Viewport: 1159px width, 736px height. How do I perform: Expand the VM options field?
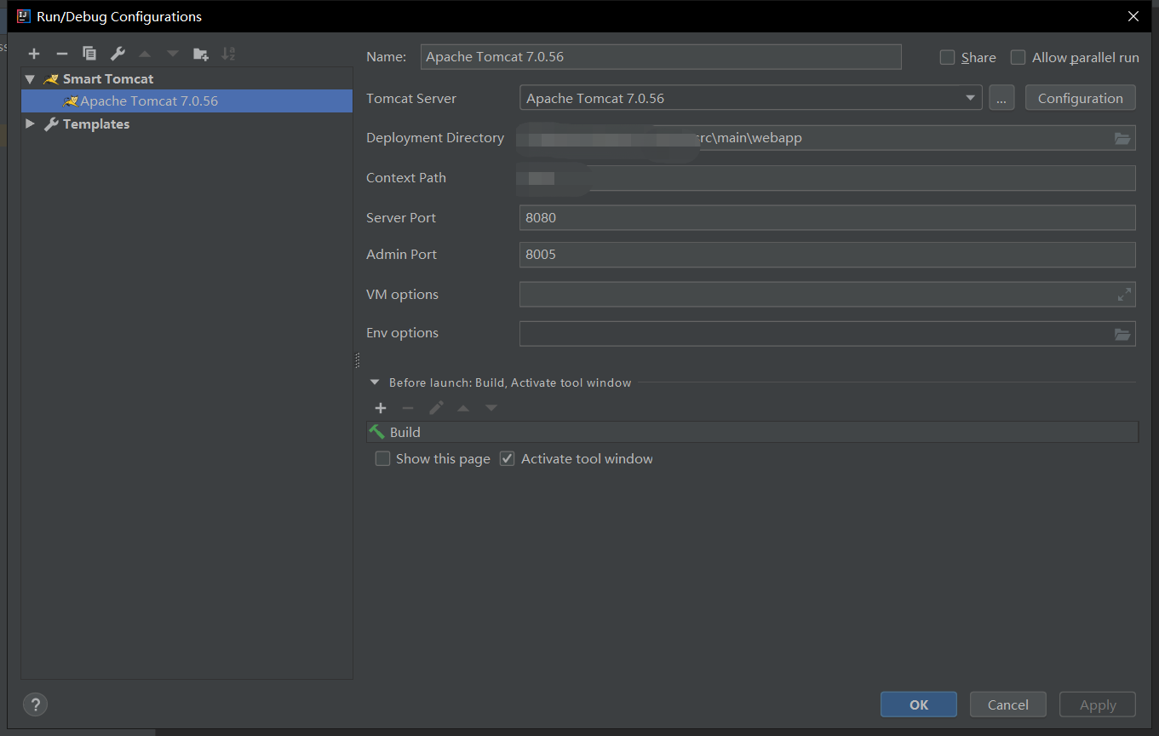[1124, 295]
